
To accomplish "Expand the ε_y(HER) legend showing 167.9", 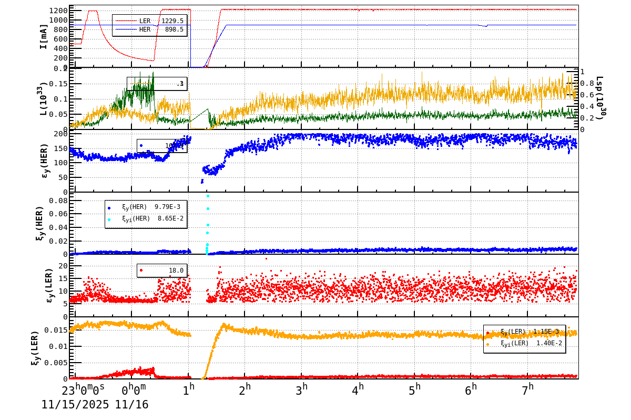I will pos(175,146).
